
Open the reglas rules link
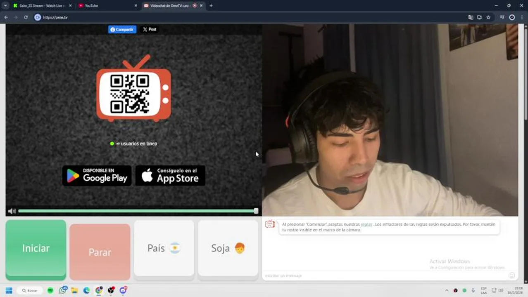366,224
